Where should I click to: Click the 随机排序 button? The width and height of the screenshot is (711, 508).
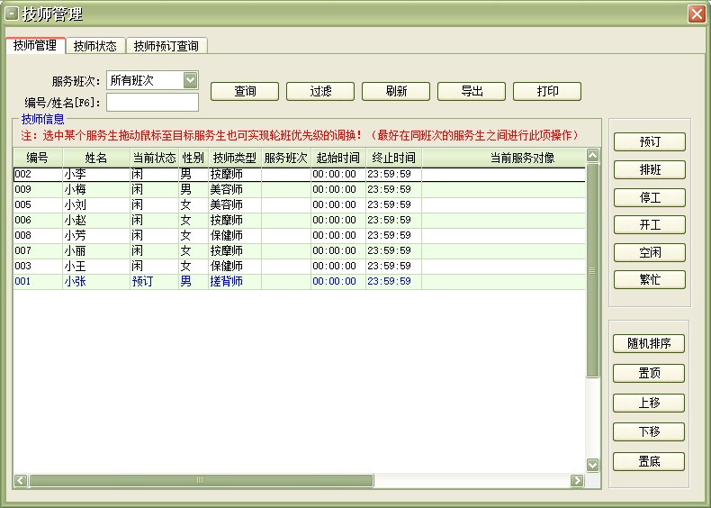[x=650, y=344]
